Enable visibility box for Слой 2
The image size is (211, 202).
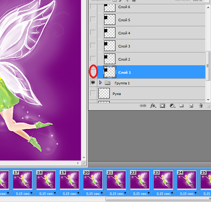[x=93, y=59]
